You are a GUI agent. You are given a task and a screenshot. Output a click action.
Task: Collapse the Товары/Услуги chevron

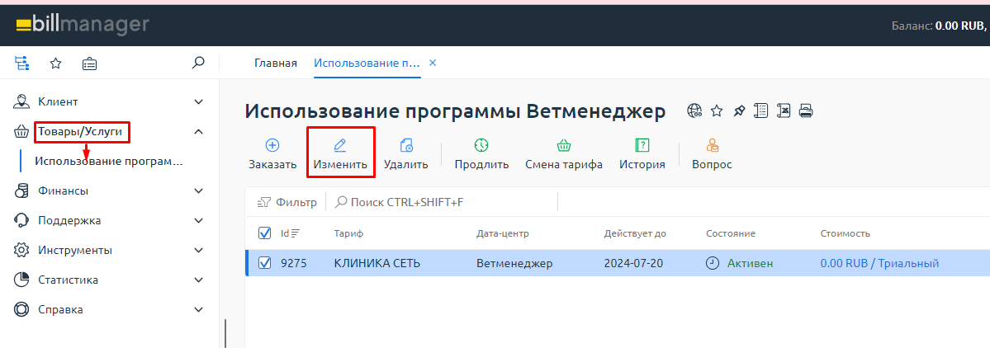pos(199,131)
